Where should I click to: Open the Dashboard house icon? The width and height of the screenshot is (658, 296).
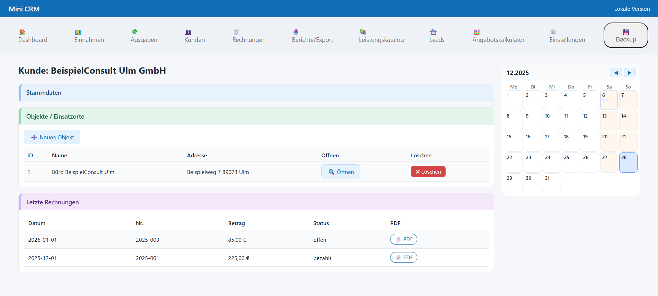click(x=22, y=32)
